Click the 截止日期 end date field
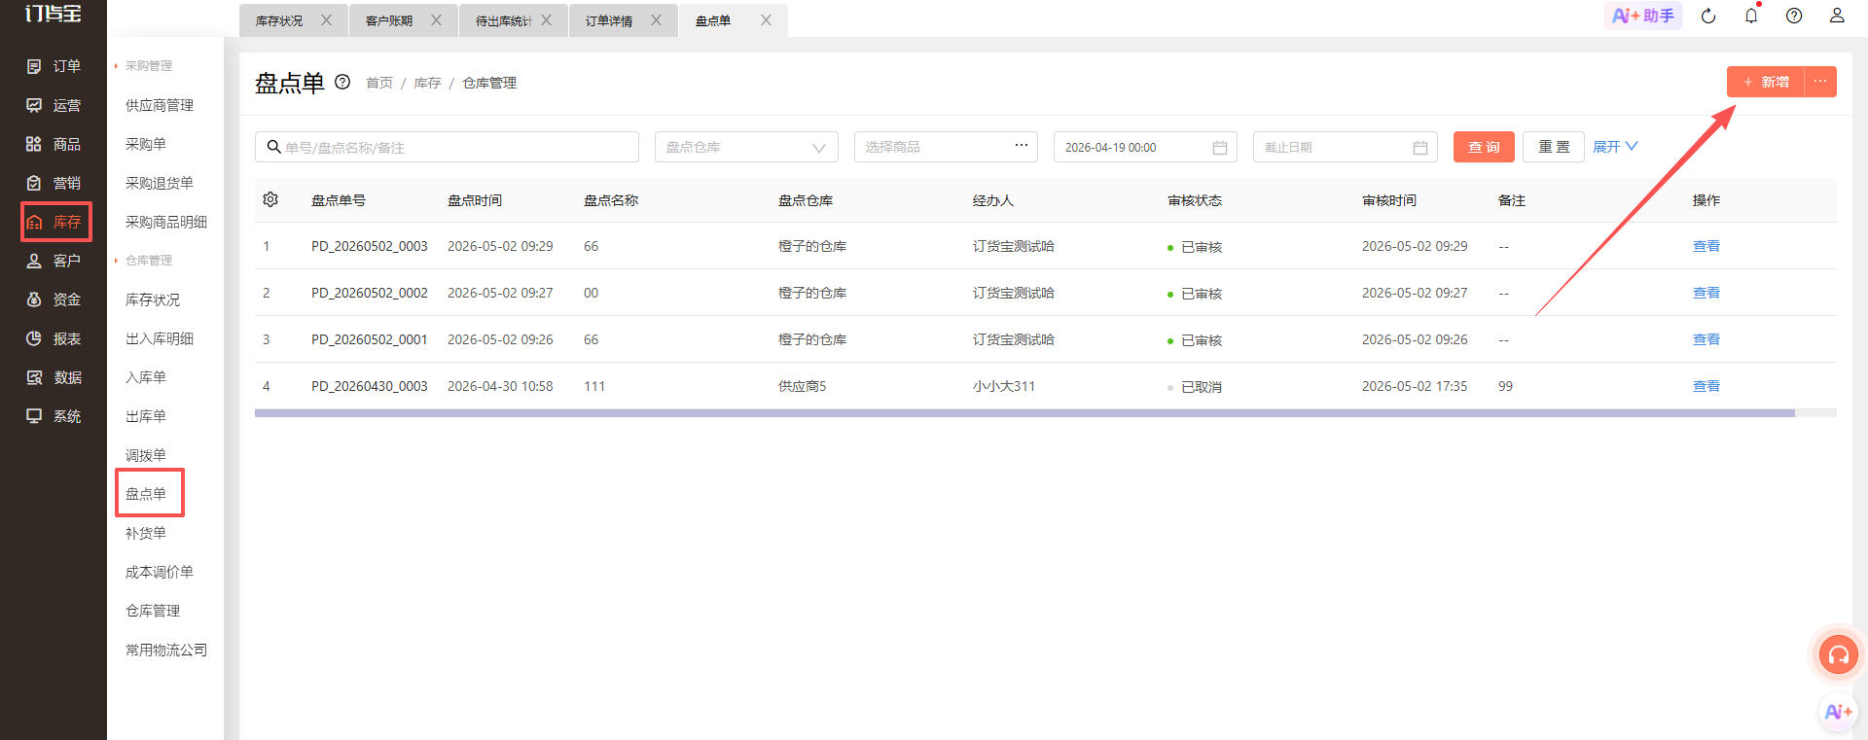Image resolution: width=1868 pixels, height=740 pixels. click(1345, 147)
